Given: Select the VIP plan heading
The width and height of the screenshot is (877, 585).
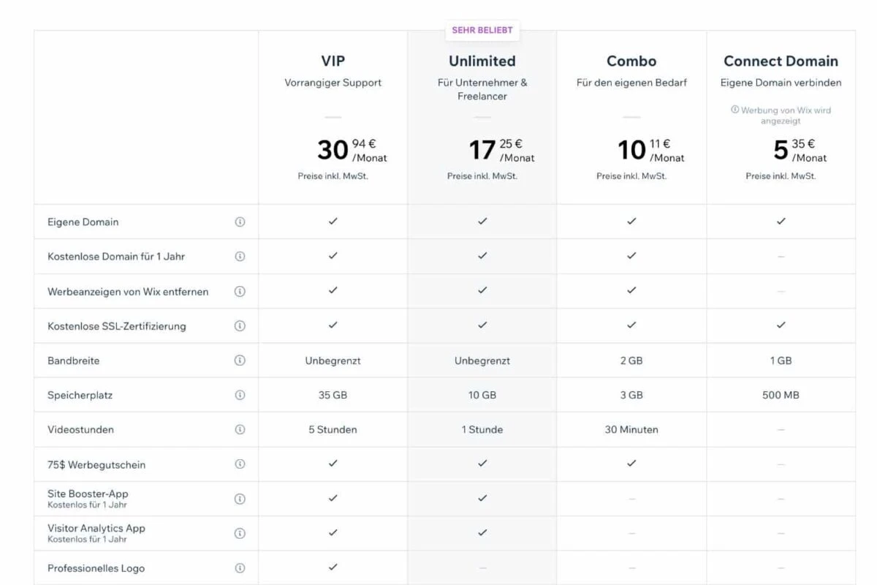Looking at the screenshot, I should 333,61.
